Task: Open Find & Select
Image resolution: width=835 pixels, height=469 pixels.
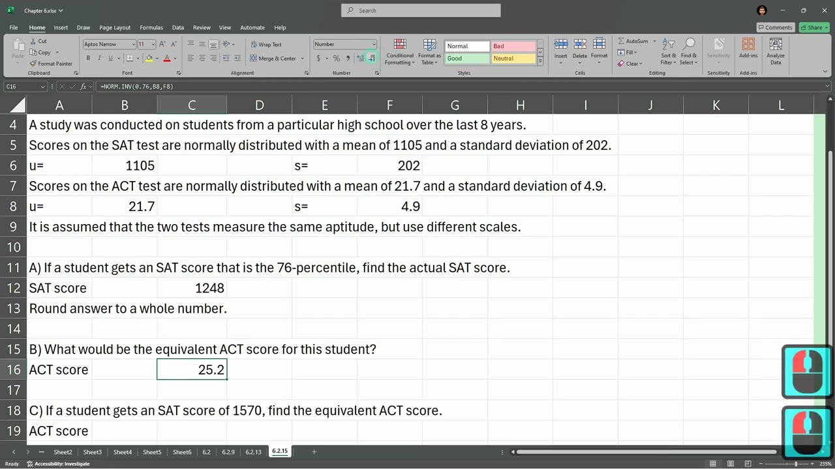Action: (689, 52)
